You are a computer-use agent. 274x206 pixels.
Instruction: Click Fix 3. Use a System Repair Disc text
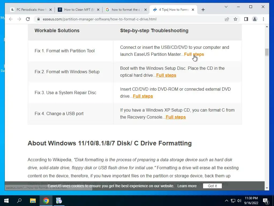tap(65, 93)
